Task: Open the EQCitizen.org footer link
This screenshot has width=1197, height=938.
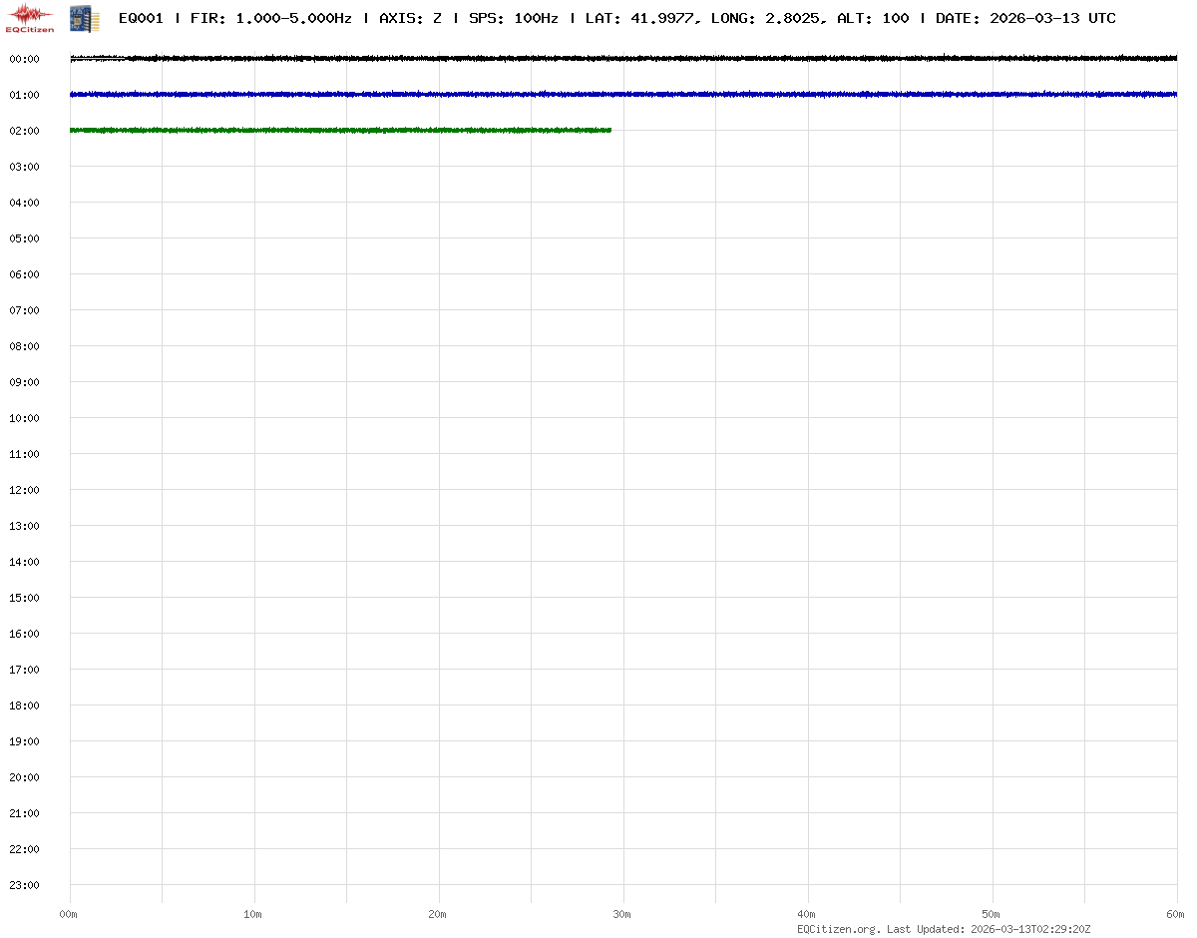Action: pos(839,929)
